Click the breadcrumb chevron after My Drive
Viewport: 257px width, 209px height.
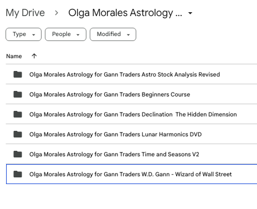[x=56, y=13]
